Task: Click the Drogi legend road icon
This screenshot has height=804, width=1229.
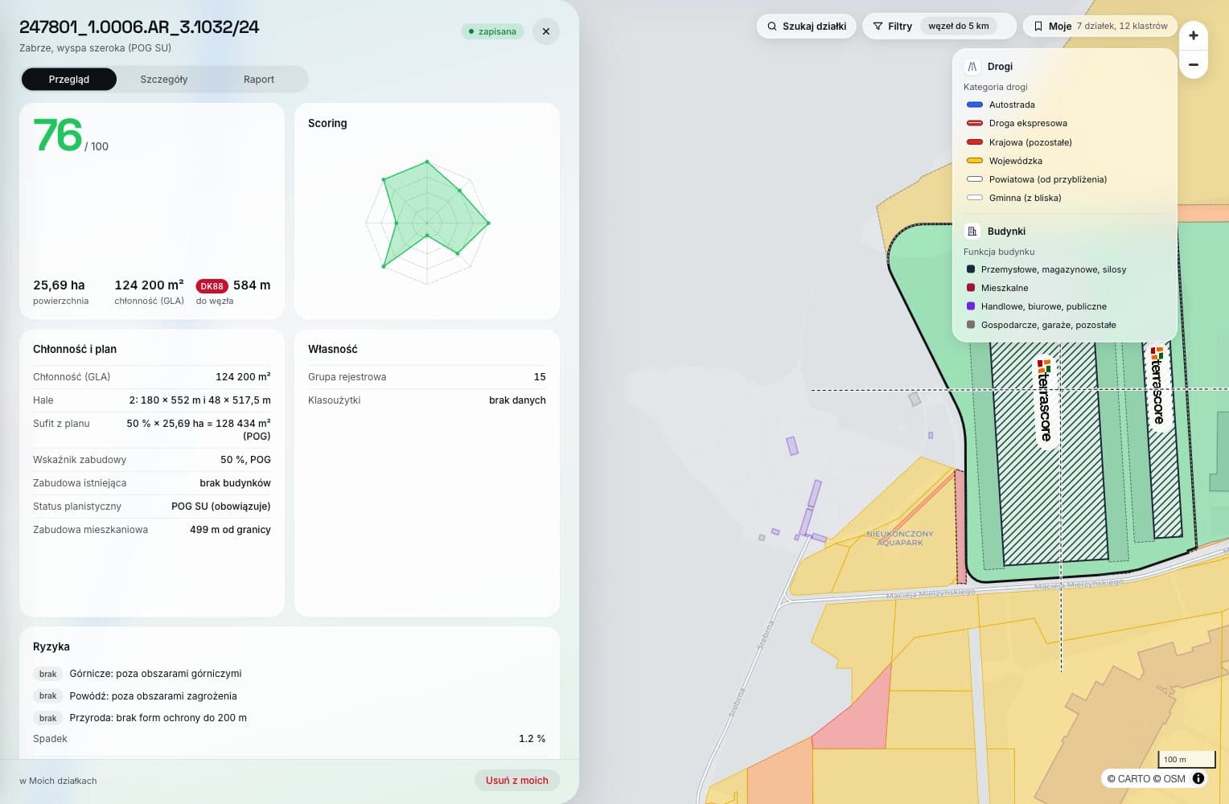Action: tap(972, 67)
